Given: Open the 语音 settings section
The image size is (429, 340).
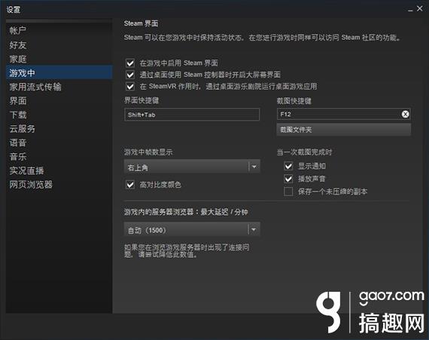Looking at the screenshot, I should (59, 142).
